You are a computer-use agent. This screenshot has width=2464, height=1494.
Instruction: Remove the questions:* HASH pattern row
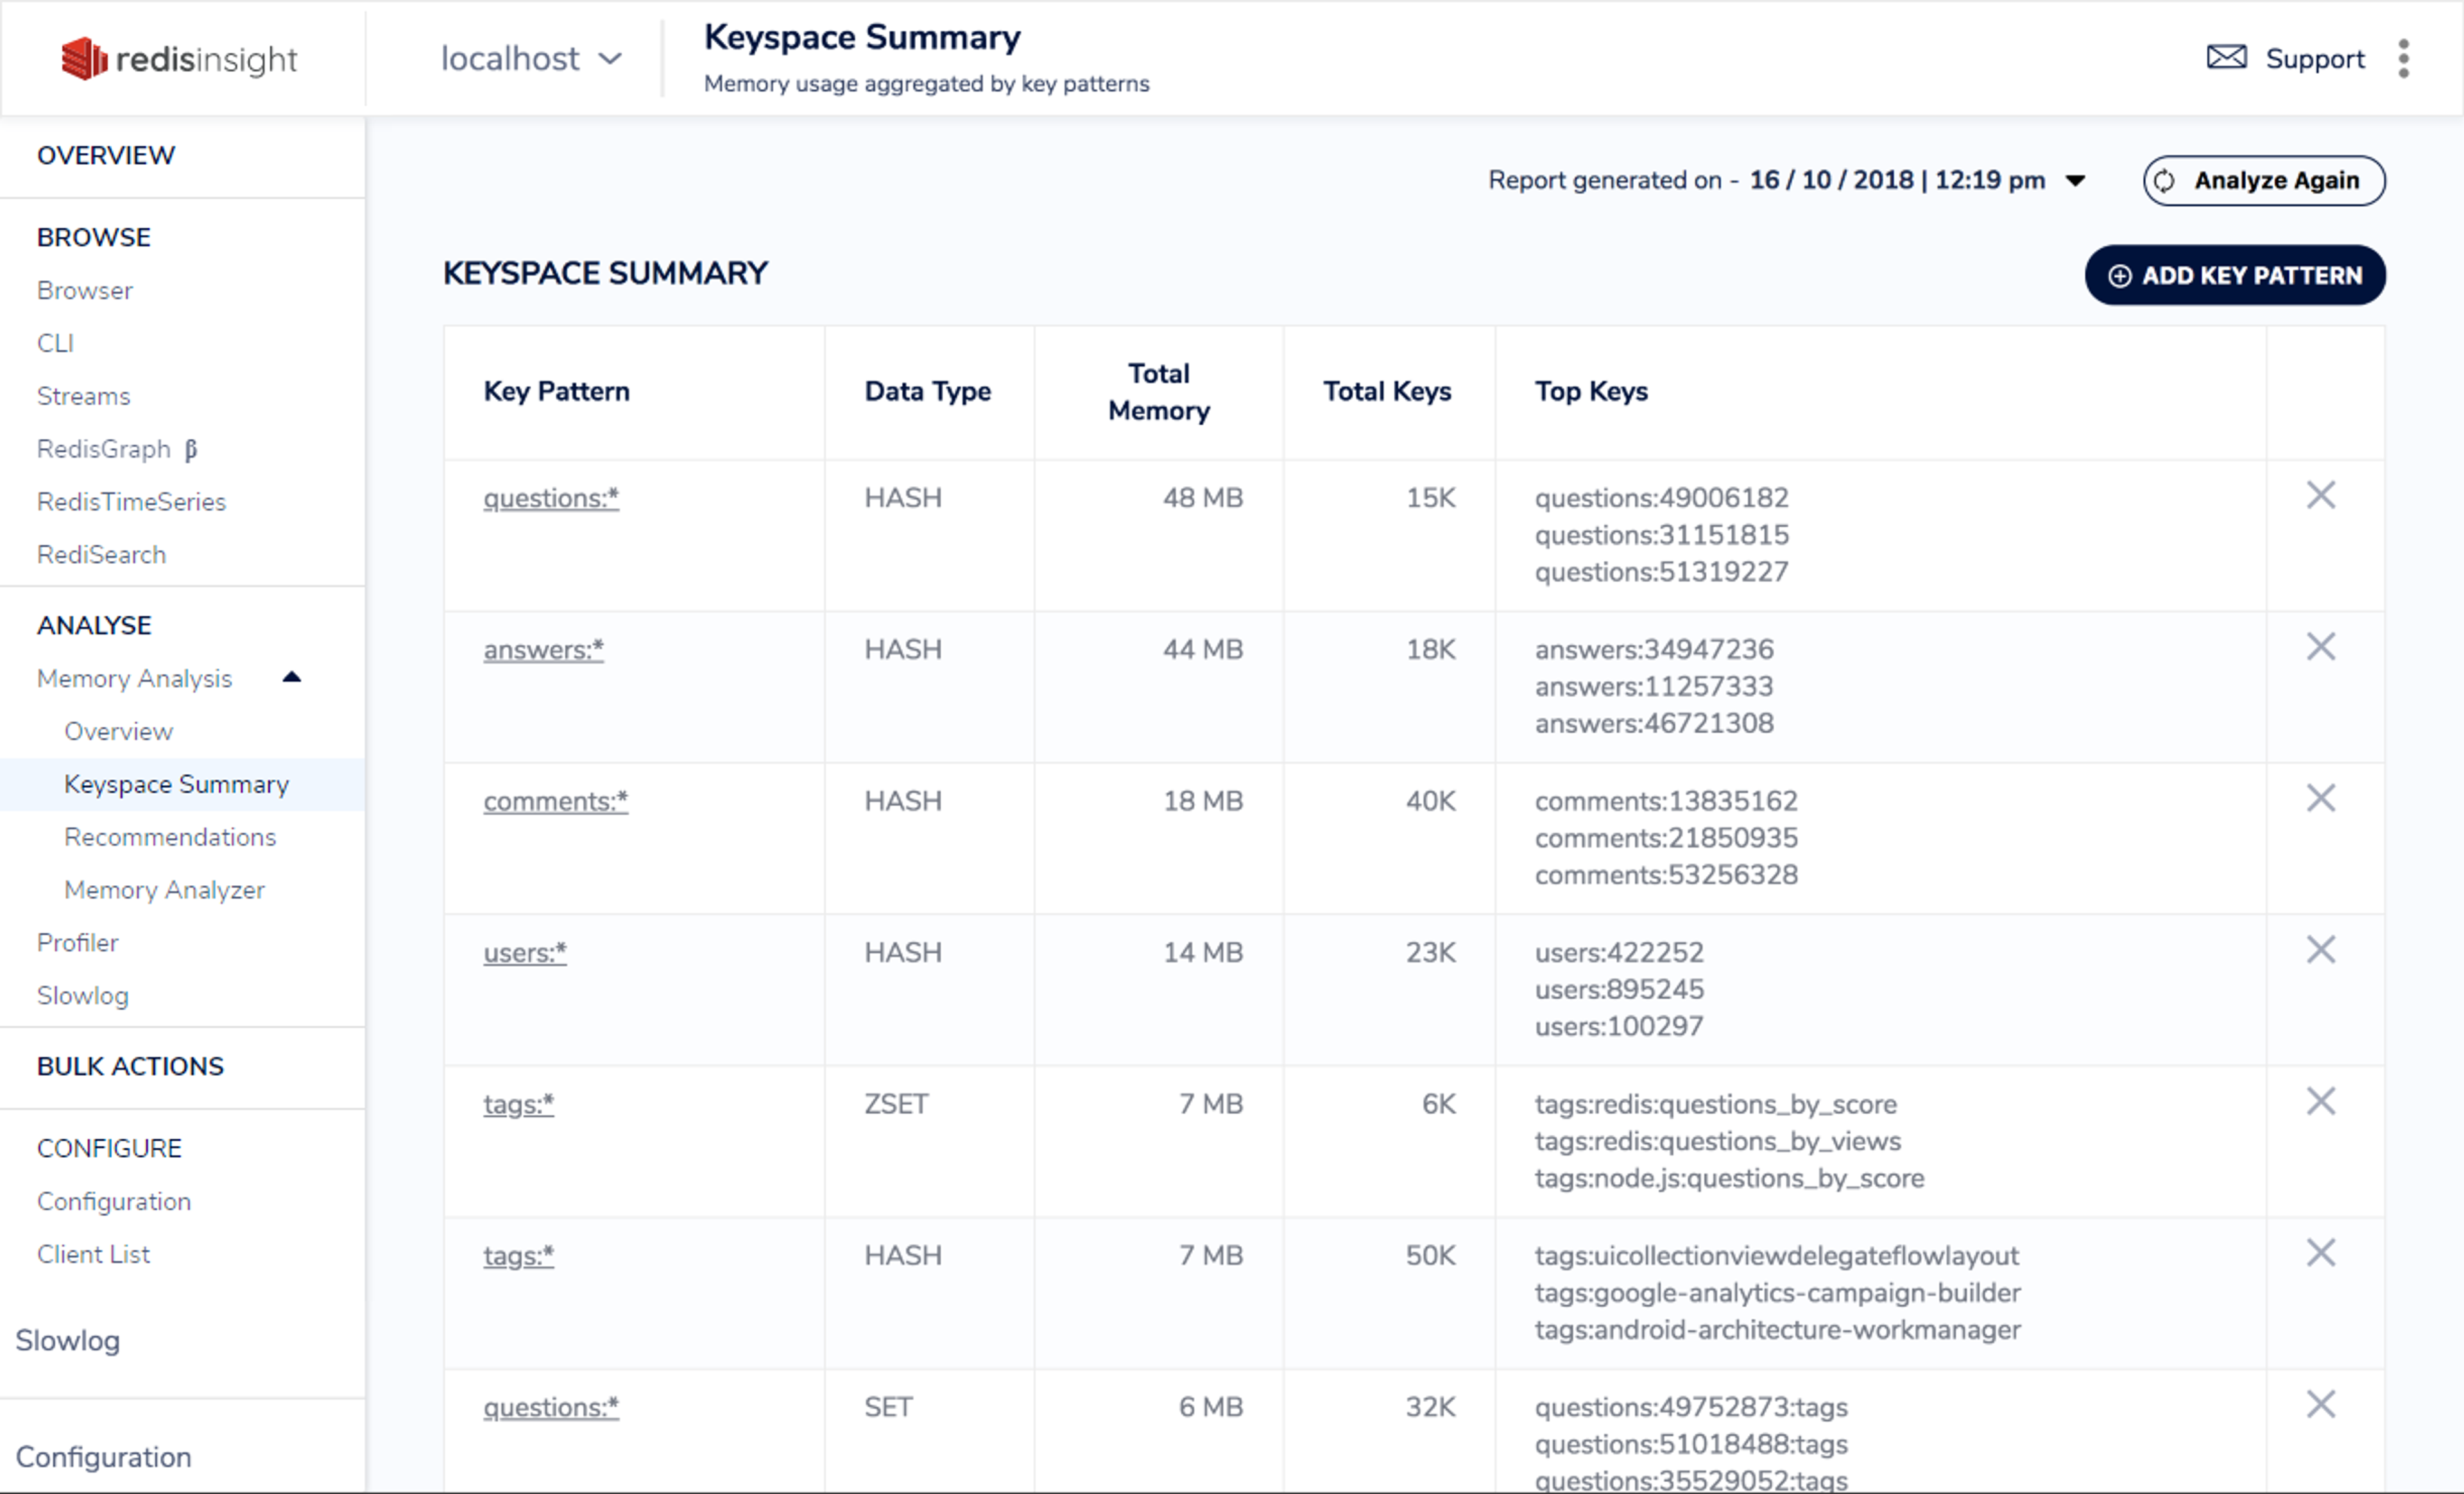(x=2320, y=495)
